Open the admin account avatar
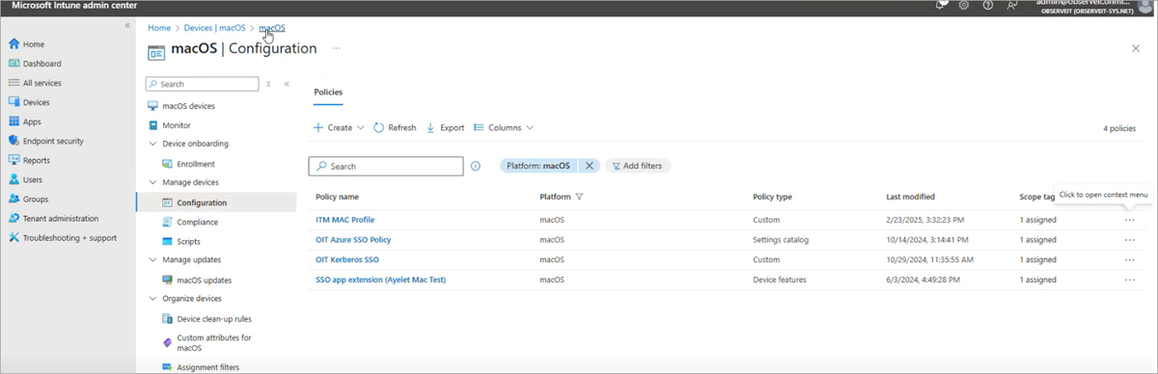This screenshot has height=374, width=1158. tap(1144, 6)
